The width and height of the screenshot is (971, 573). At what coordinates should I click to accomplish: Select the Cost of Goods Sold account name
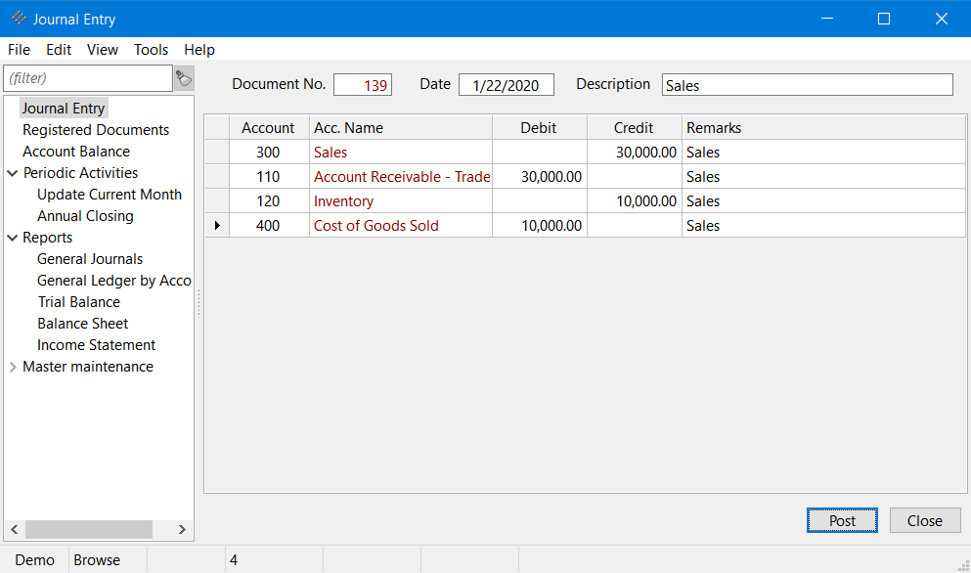tap(376, 226)
